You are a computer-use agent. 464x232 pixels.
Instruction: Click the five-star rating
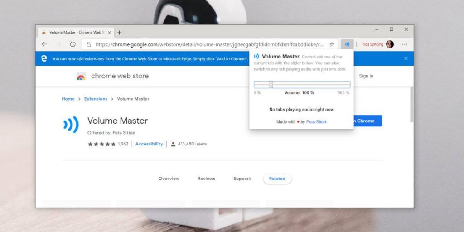(101, 144)
